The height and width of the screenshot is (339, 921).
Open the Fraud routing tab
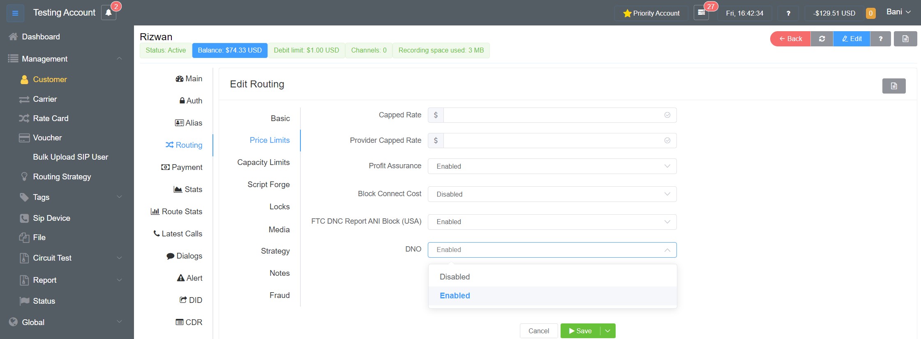click(279, 295)
